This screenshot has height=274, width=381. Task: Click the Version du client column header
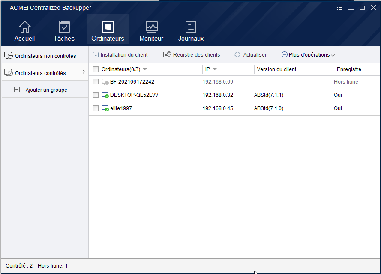click(277, 69)
